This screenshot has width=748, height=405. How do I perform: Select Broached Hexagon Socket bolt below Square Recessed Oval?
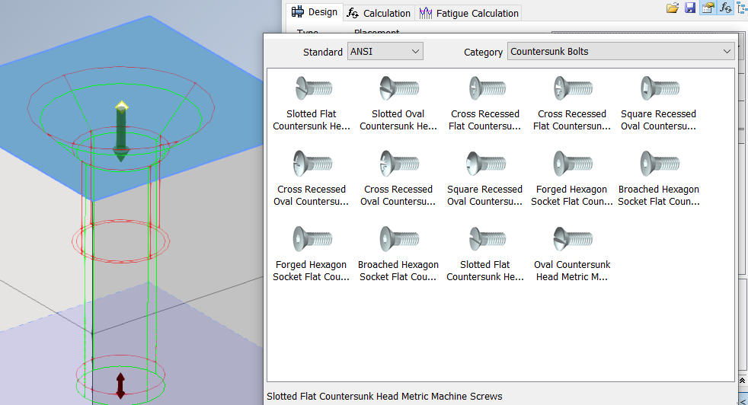[659, 178]
